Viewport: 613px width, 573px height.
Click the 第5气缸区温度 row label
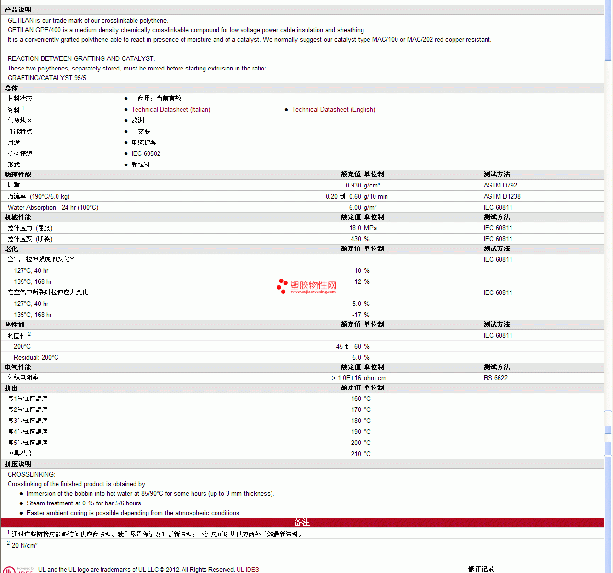28,443
